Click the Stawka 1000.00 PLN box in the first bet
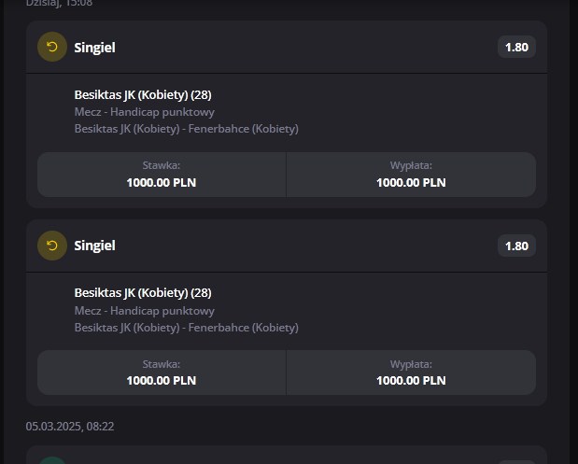Viewport: 578px width, 464px height. 162,175
